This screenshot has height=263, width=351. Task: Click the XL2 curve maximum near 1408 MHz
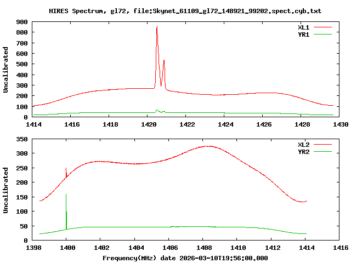click(208, 146)
